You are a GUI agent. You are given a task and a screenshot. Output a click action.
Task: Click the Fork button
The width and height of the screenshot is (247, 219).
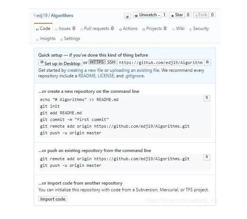point(201,15)
